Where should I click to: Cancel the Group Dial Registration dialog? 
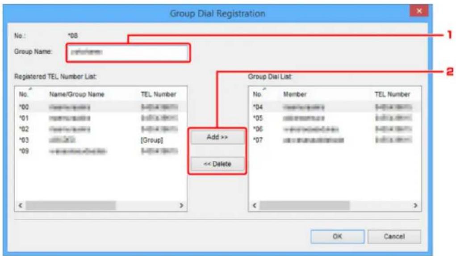(394, 236)
